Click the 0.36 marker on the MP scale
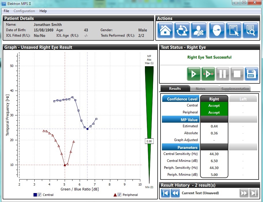This screenshot has width=263, height=202. (149, 141)
